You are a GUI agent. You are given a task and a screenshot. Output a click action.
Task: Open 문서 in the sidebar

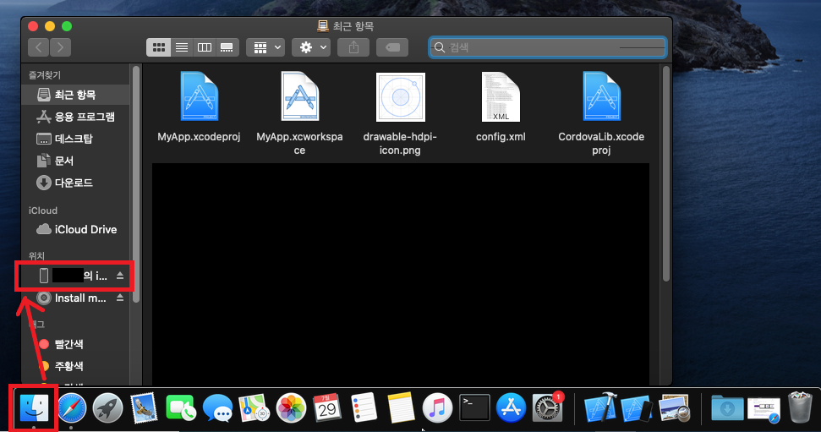click(x=75, y=161)
